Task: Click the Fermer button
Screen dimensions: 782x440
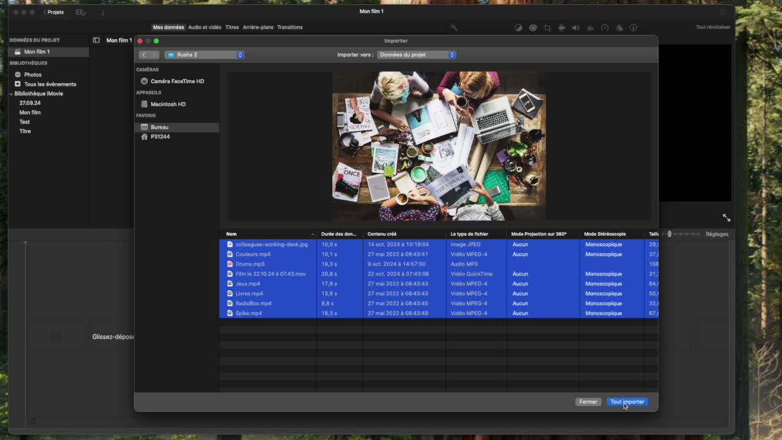Action: coord(588,402)
